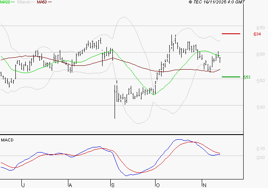
Task: Click the red 634 resistance label
Action: click(257, 34)
